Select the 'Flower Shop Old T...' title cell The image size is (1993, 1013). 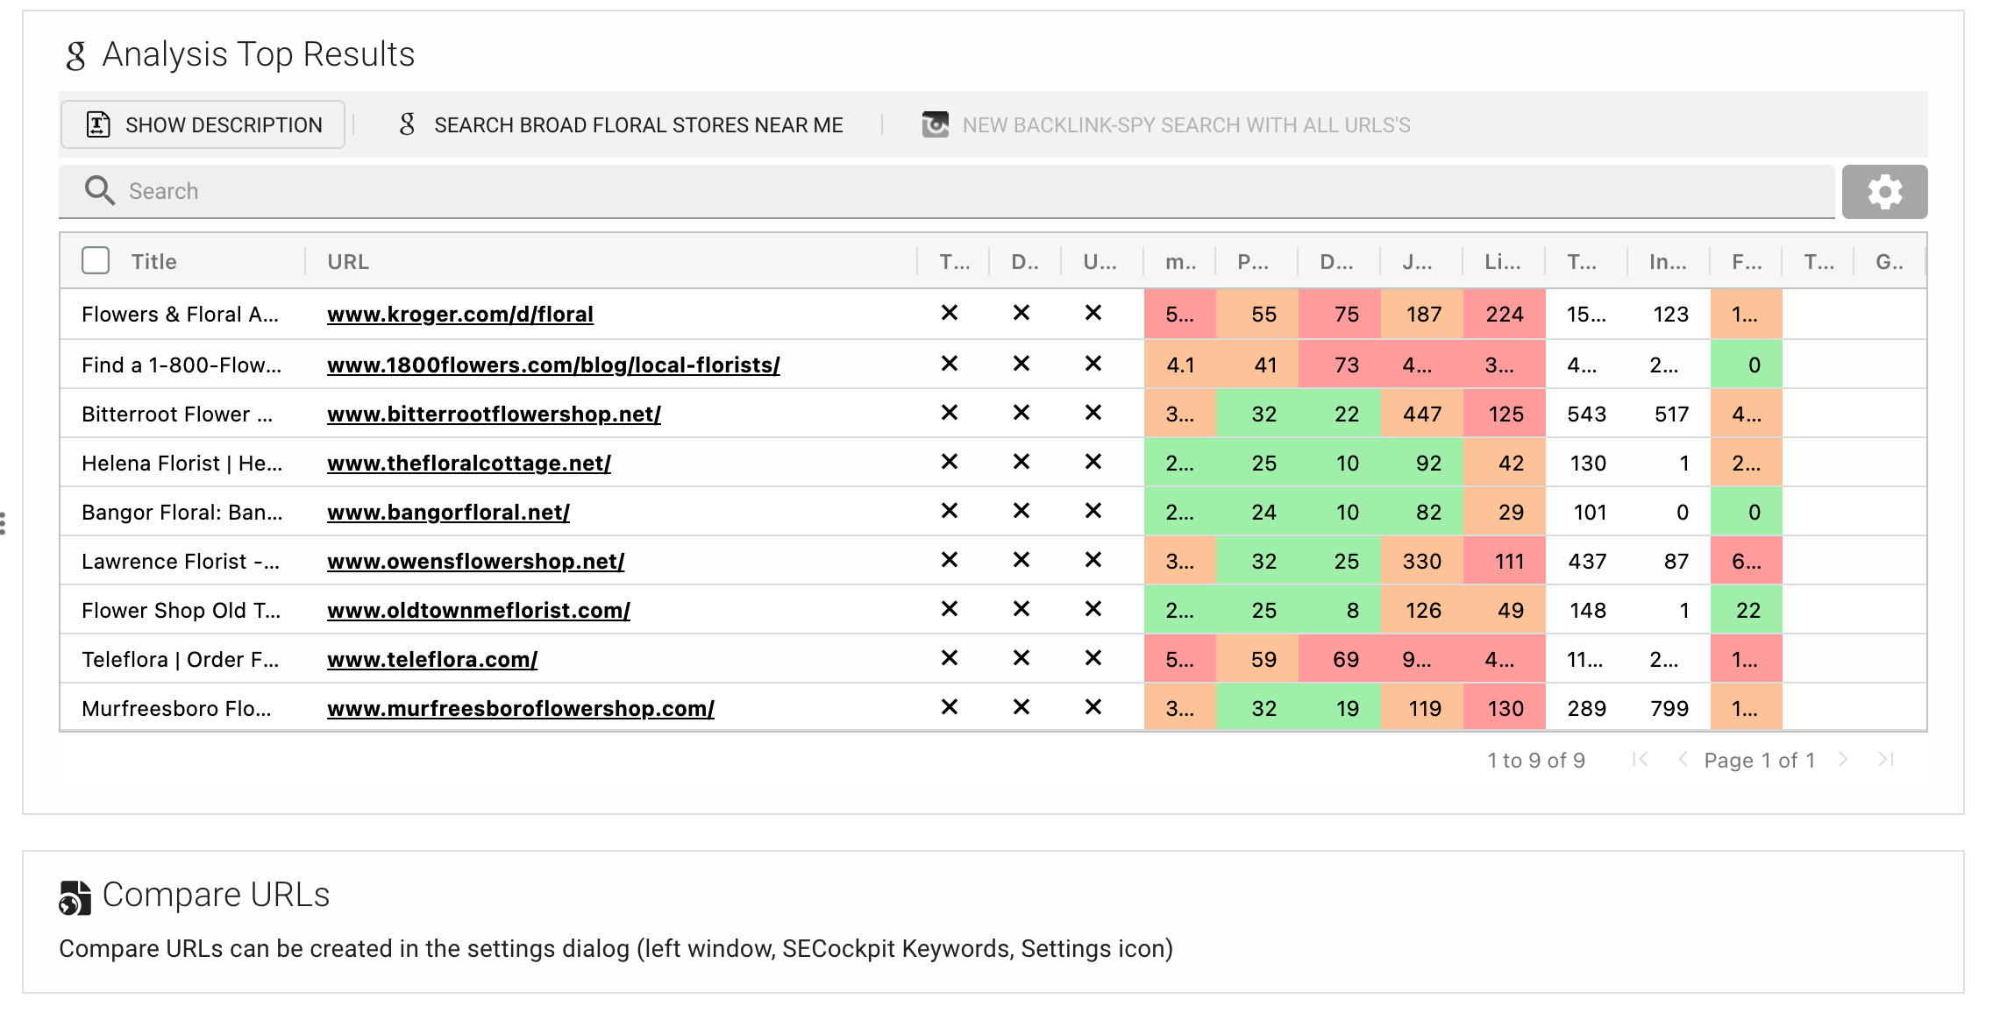point(181,610)
